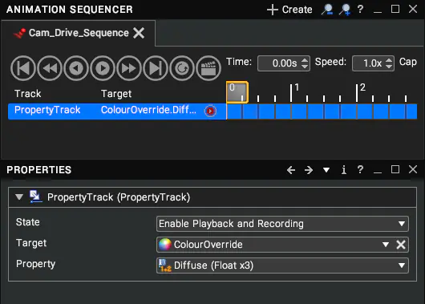
Task: Click the Cap label beside Speed
Action: click(x=408, y=62)
